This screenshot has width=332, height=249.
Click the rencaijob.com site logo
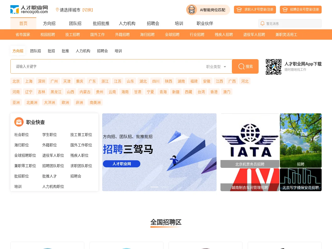[x=29, y=10]
